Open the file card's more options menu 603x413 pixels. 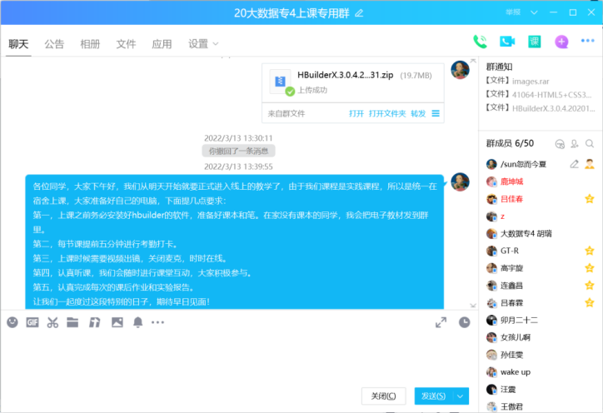[x=436, y=113]
